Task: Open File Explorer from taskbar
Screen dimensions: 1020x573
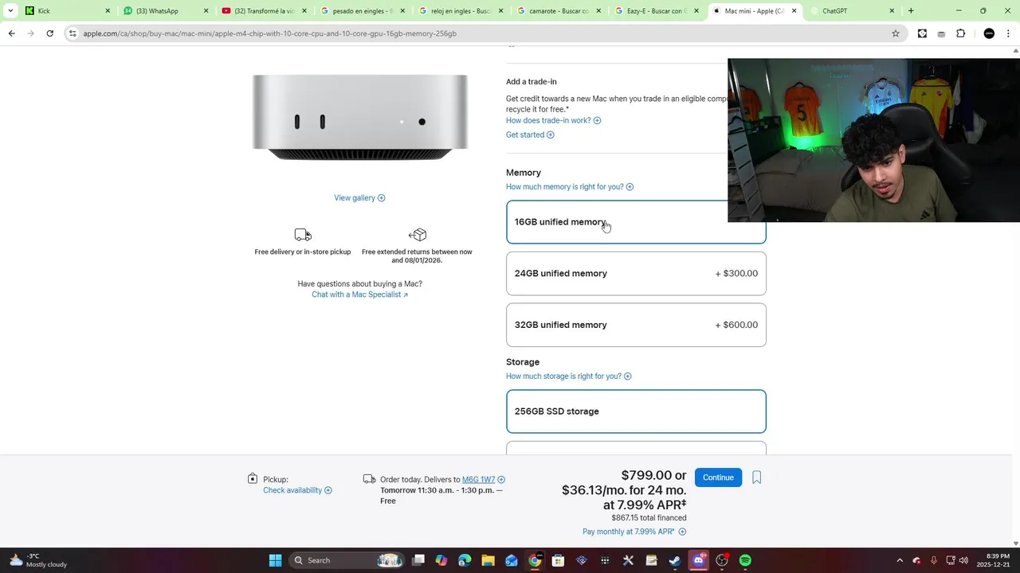Action: pos(488,560)
